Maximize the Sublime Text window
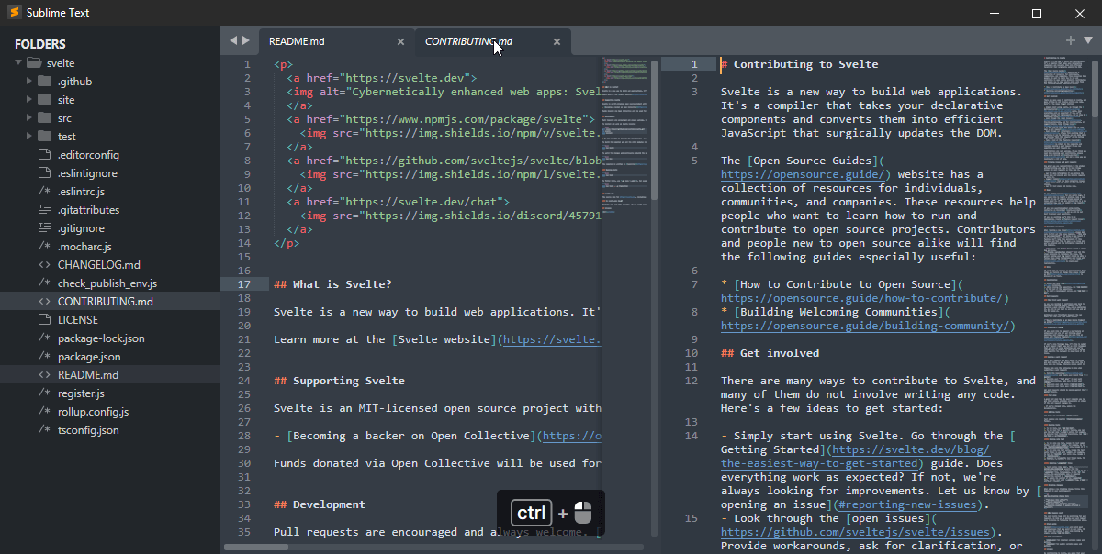Screen dimensions: 1102x554 pyautogui.click(x=1037, y=13)
